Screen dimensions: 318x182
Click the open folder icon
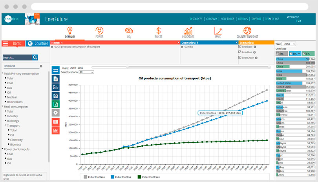click(x=56, y=87)
